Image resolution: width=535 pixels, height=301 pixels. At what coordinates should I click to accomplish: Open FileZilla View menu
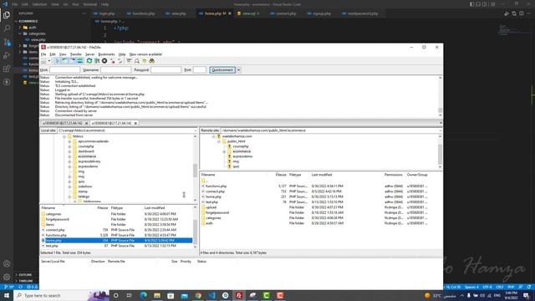click(63, 54)
